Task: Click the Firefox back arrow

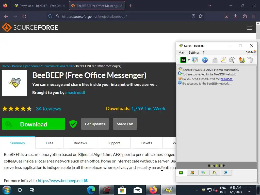Action: [x=6, y=17]
